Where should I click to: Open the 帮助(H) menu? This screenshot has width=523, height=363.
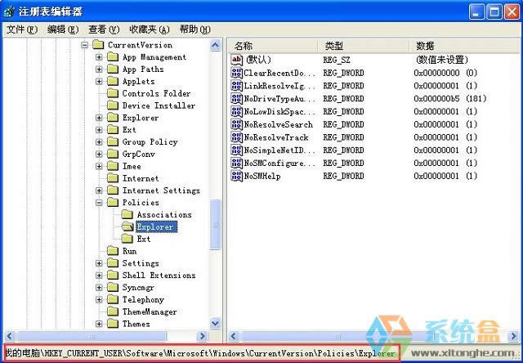coord(194,29)
